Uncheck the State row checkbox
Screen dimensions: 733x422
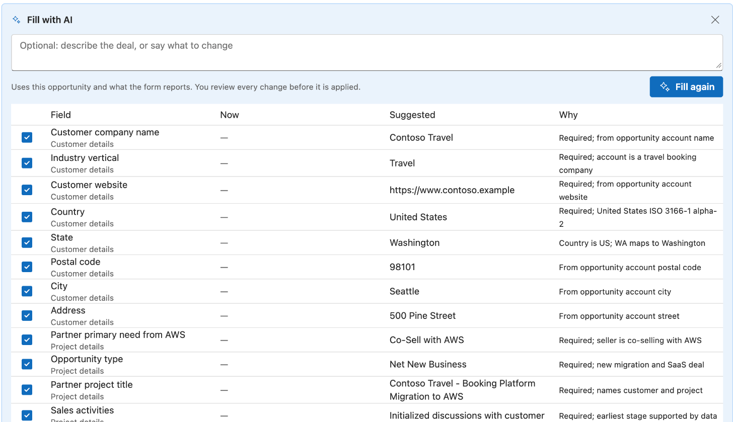(x=27, y=242)
